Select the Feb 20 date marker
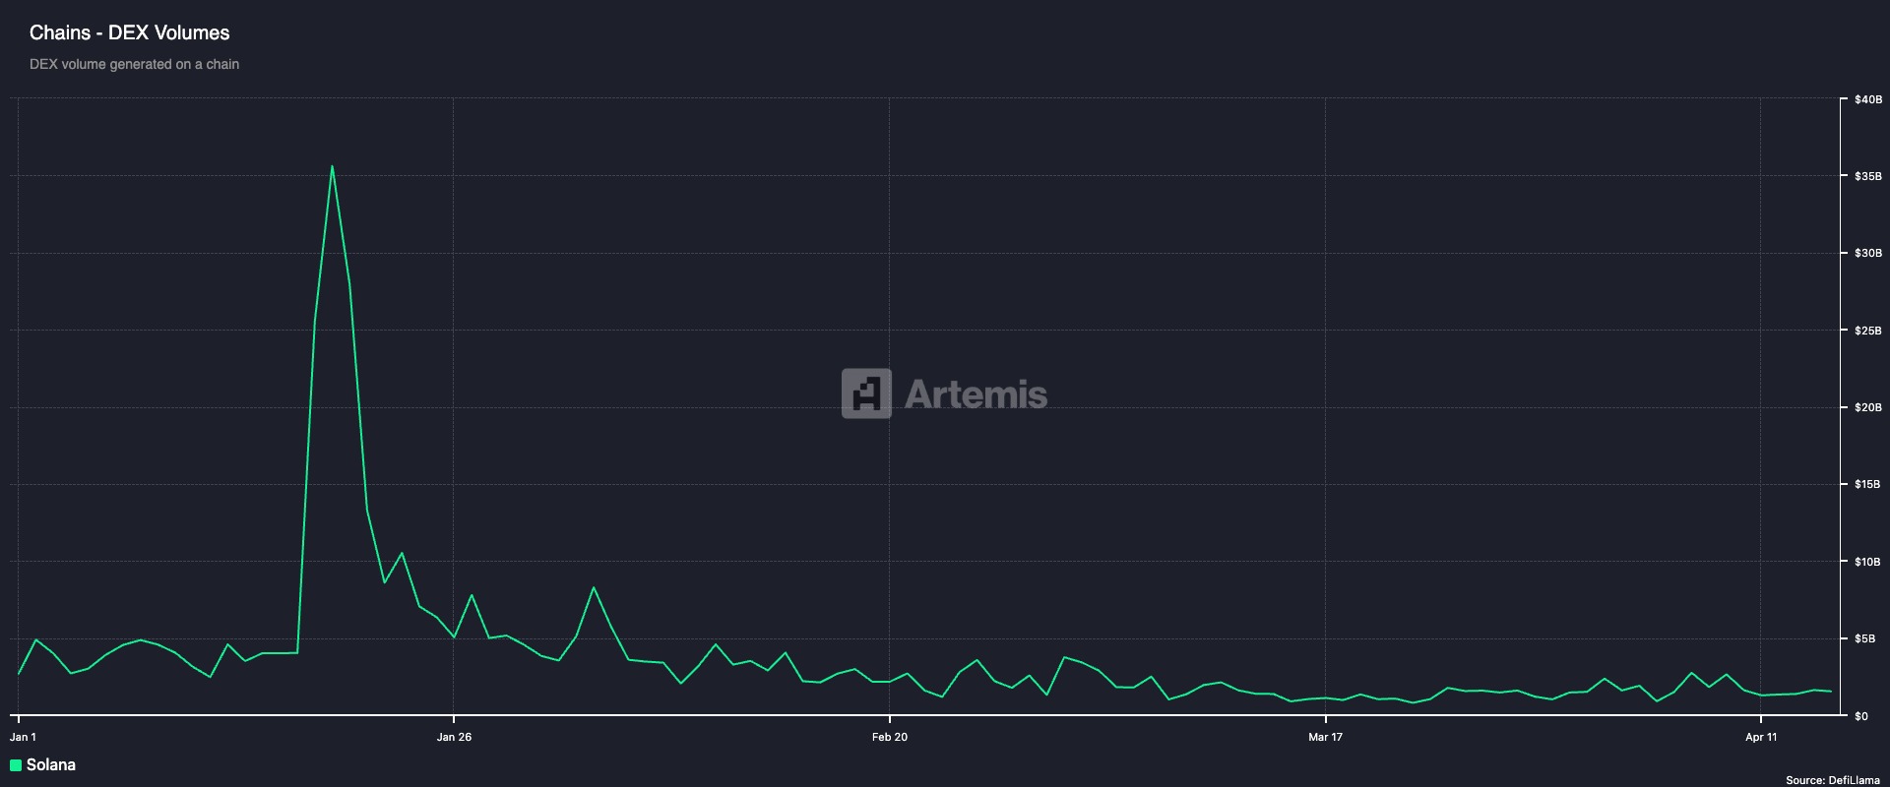1890x787 pixels. click(x=889, y=737)
